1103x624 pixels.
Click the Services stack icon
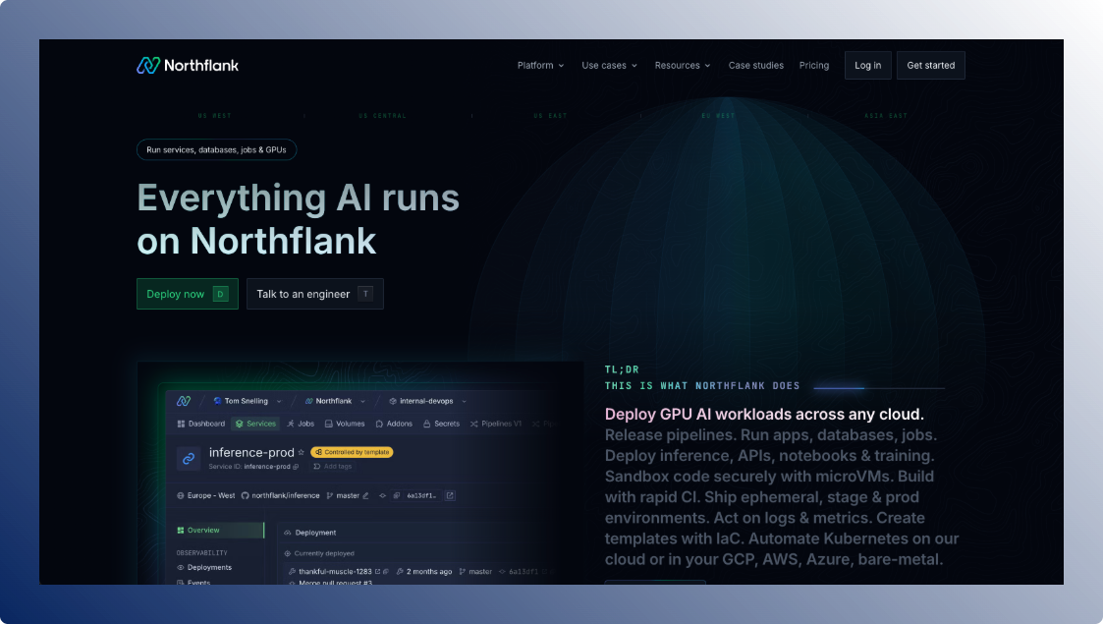(240, 424)
